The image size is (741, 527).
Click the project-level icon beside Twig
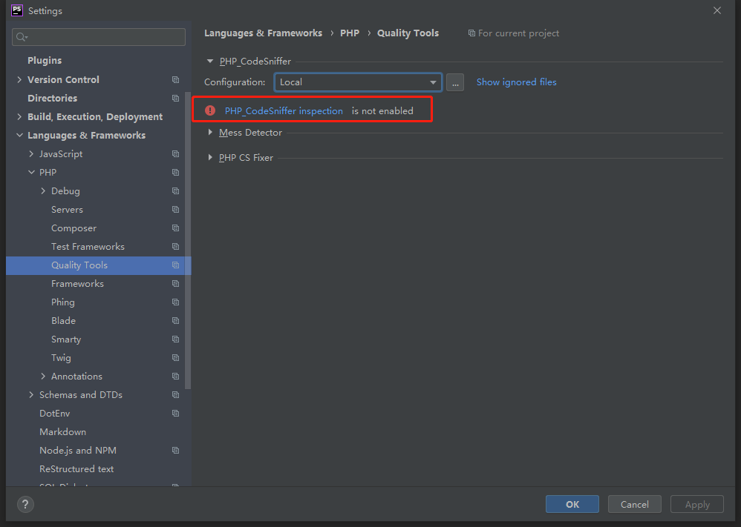pos(176,357)
